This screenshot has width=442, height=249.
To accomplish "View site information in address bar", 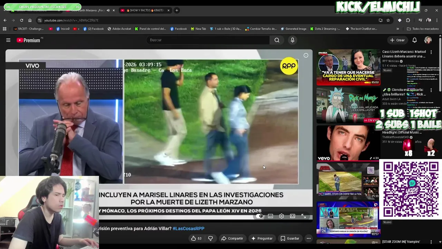I will (40, 20).
